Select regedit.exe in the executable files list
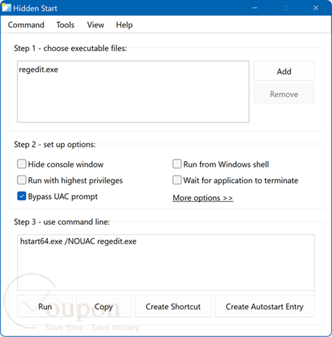The width and height of the screenshot is (332, 337). [x=38, y=69]
